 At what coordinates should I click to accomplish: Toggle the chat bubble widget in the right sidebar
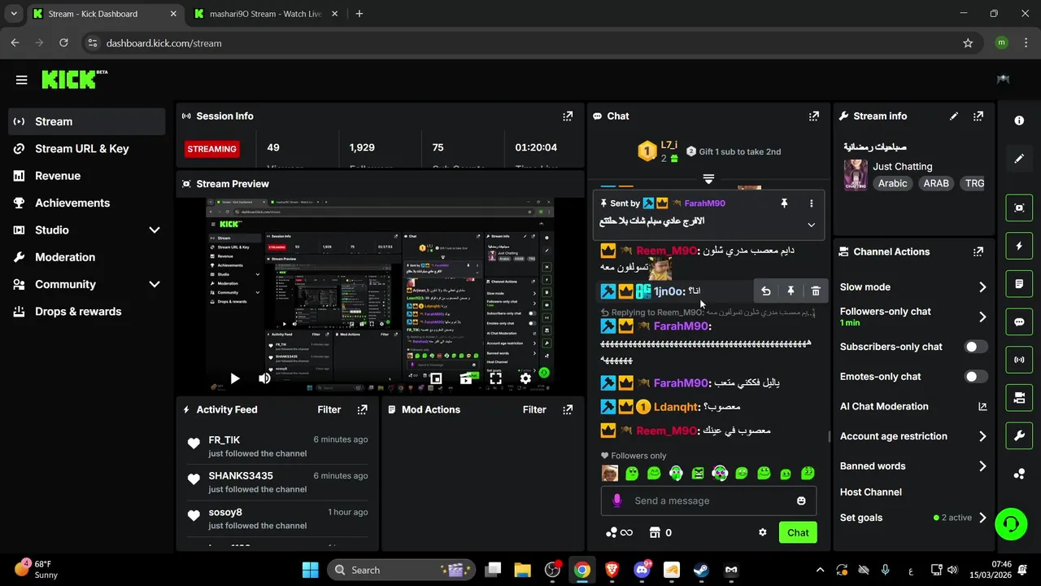tap(1019, 321)
